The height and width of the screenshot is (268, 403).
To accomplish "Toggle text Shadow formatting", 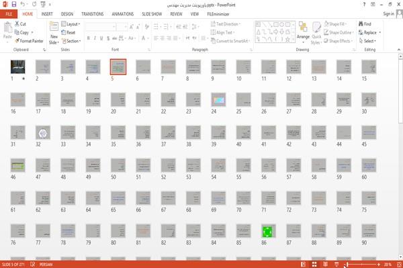I will click(x=108, y=38).
